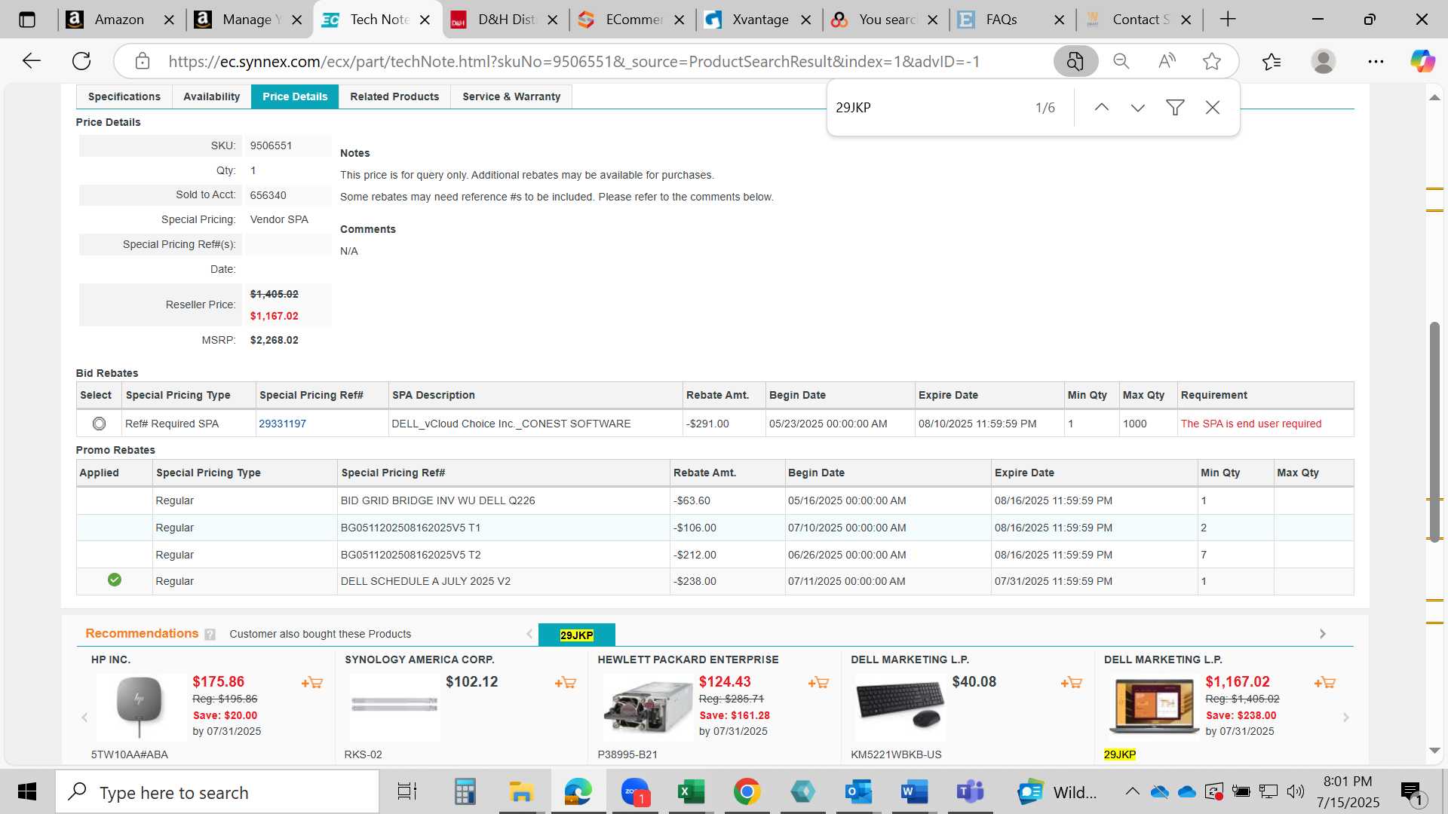Open the favorites list
The height and width of the screenshot is (814, 1448).
point(1272,61)
